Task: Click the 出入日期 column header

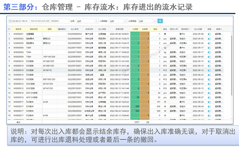Action: tap(198, 29)
